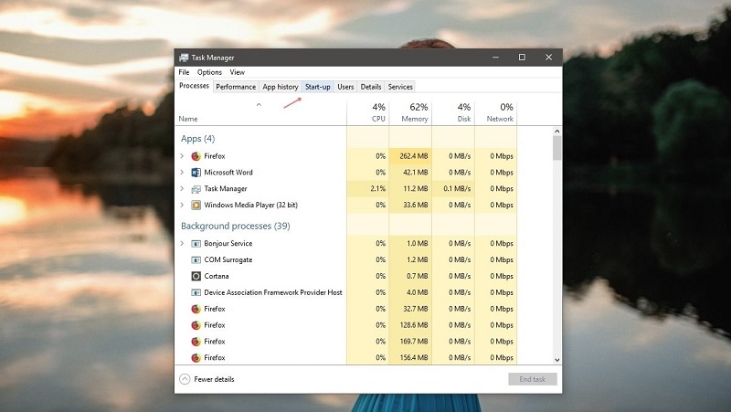Open the File menu
The height and width of the screenshot is (412, 731).
pos(184,72)
